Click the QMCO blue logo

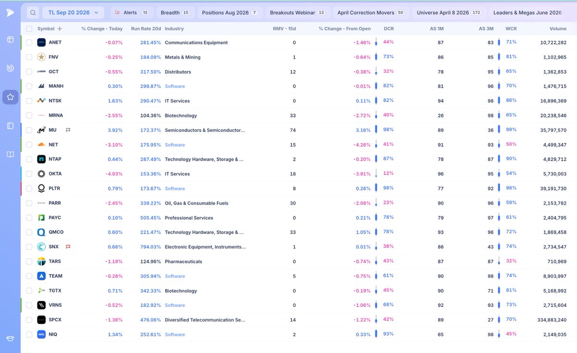(x=41, y=232)
